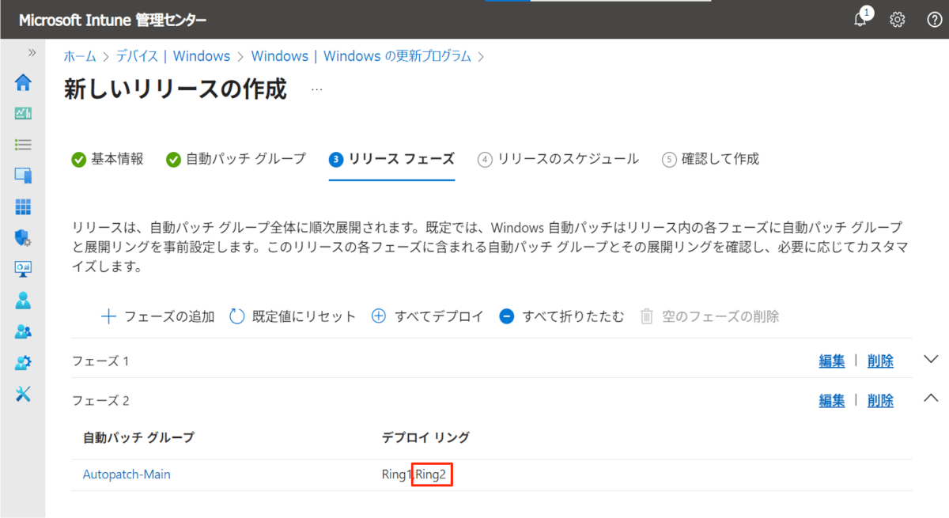The image size is (949, 518).
Task: Click the フェーズ 1 row label
Action: point(100,361)
